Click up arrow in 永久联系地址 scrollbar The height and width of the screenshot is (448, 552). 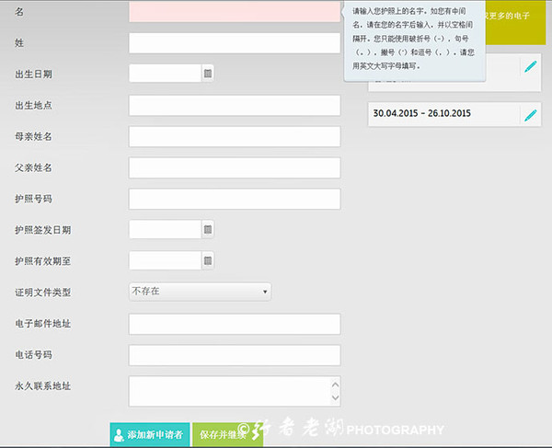[x=335, y=385]
